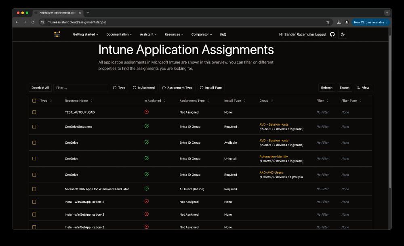The height and width of the screenshot is (246, 404).
Task: Click the TEST_AUTOUPLOAD resource name
Action: tap(80, 112)
